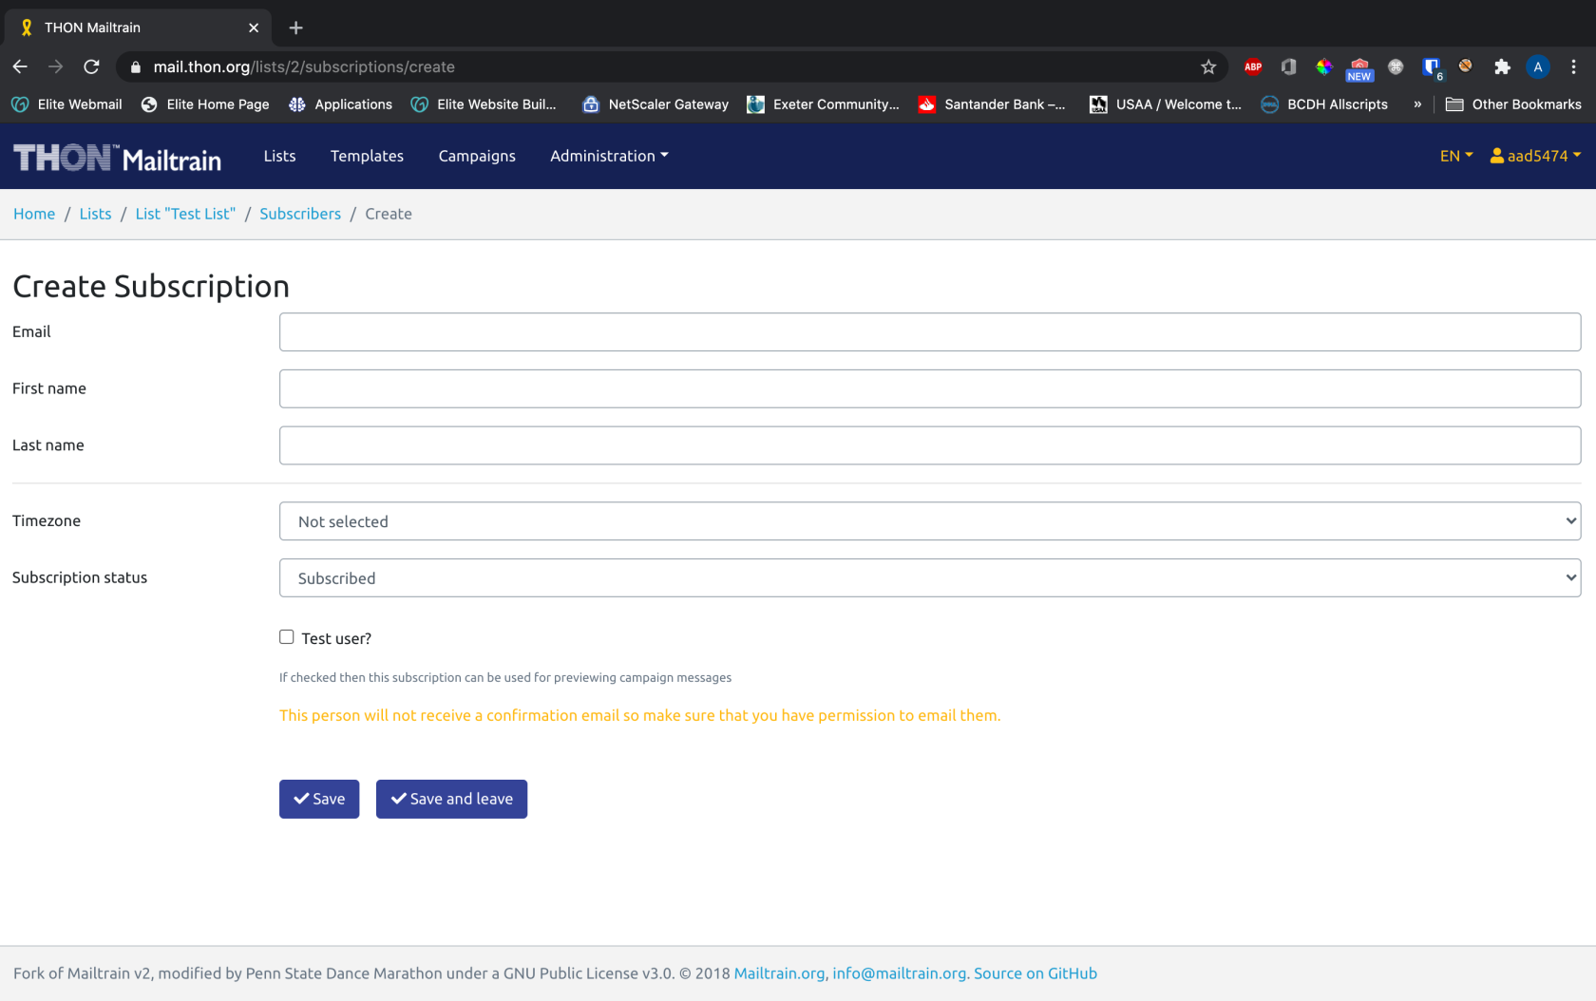Image resolution: width=1596 pixels, height=1001 pixels.
Task: Go to Home breadcrumb
Action: (34, 214)
